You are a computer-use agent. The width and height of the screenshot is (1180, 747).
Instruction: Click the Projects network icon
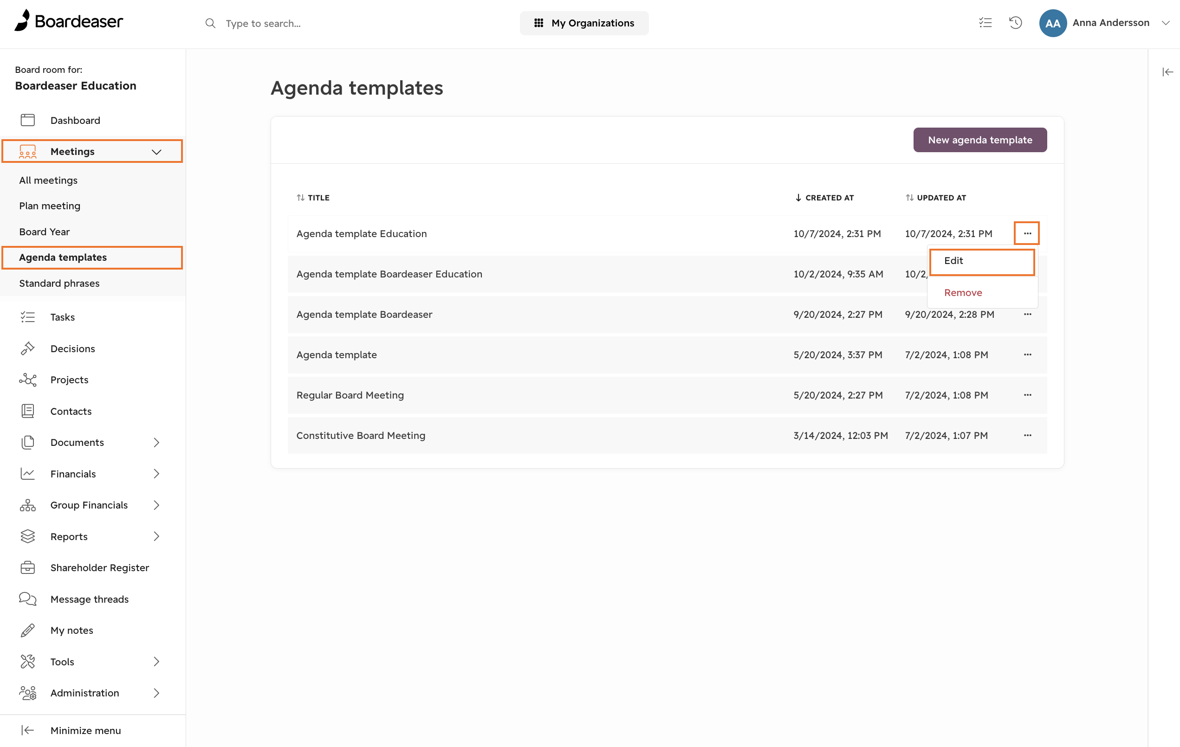pyautogui.click(x=27, y=380)
